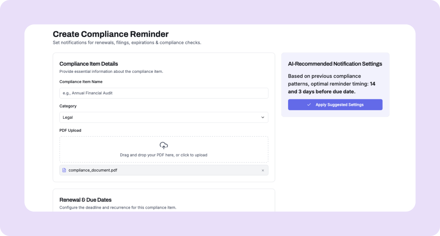Viewport: 440px width, 236px height.
Task: Click the checkmark icon on Apply Suggested Settings
Action: point(309,105)
